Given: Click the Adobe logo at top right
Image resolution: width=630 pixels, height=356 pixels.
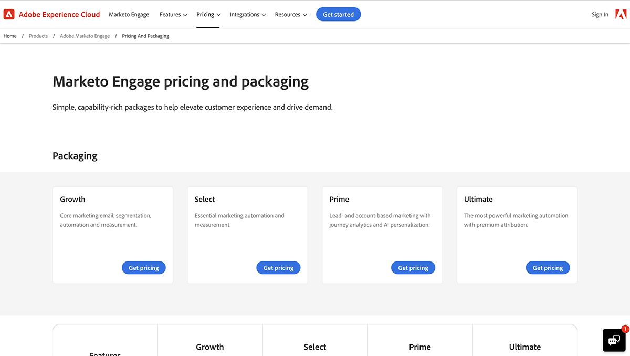Looking at the screenshot, I should coord(621,14).
